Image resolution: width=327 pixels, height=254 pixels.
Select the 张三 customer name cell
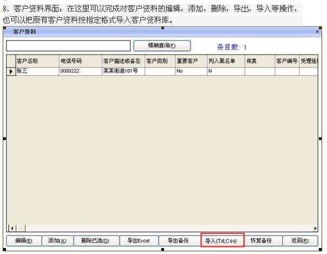[37, 71]
